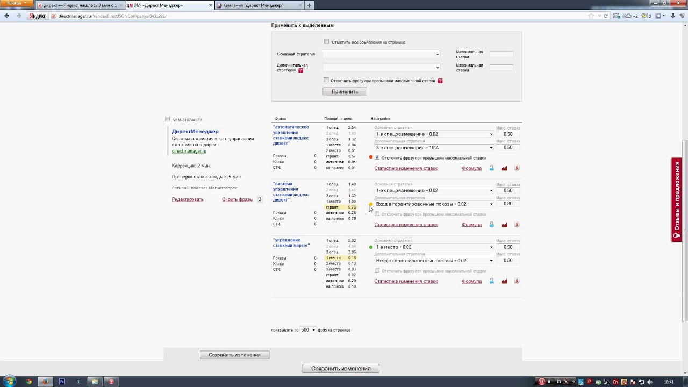Check 'Отключить фразу' for 'система управления' phrase

click(x=377, y=214)
